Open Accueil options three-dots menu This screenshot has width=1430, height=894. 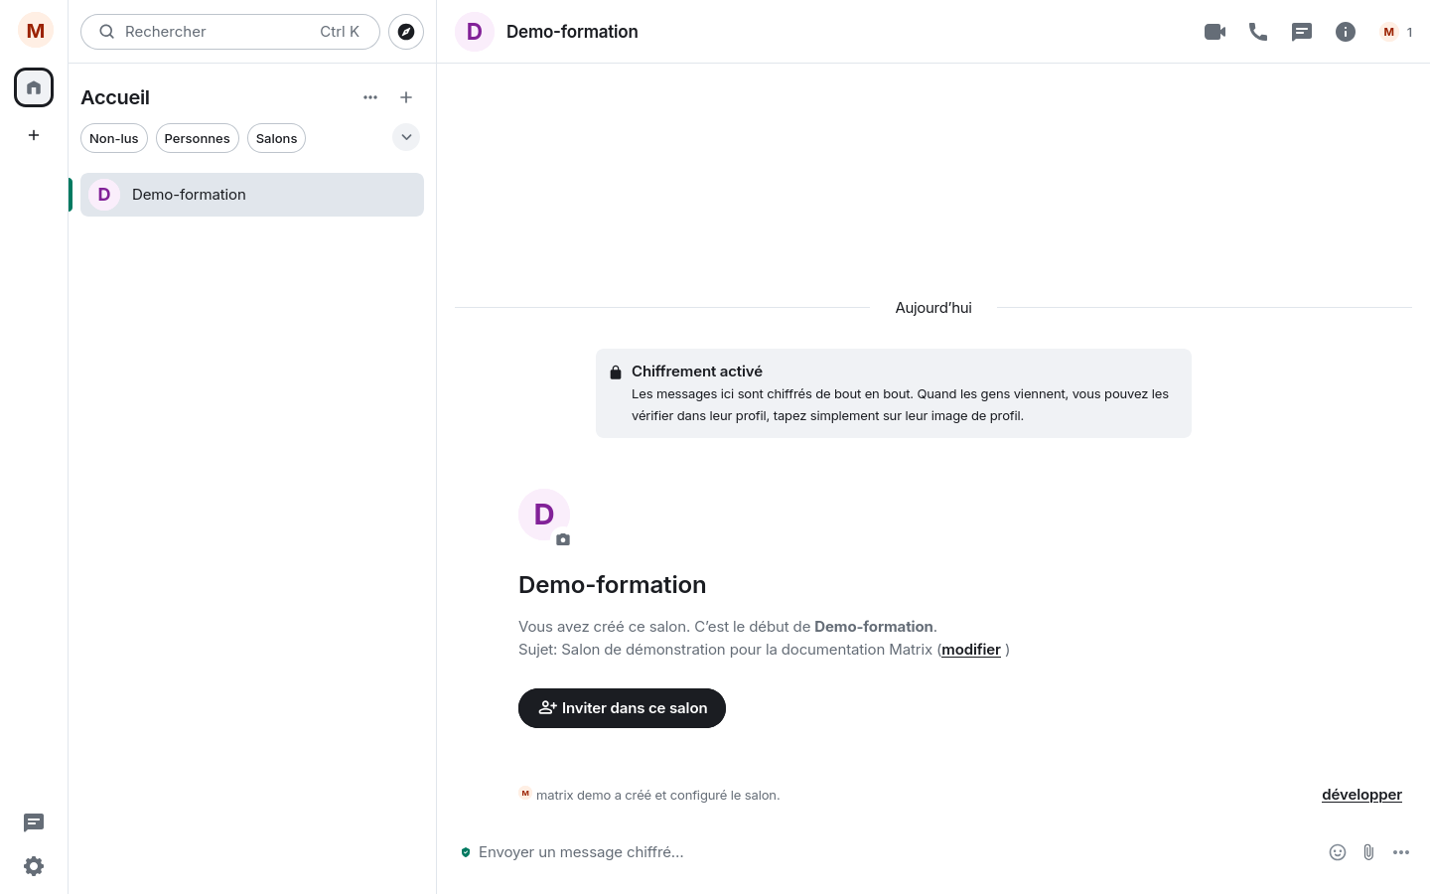[x=370, y=97]
